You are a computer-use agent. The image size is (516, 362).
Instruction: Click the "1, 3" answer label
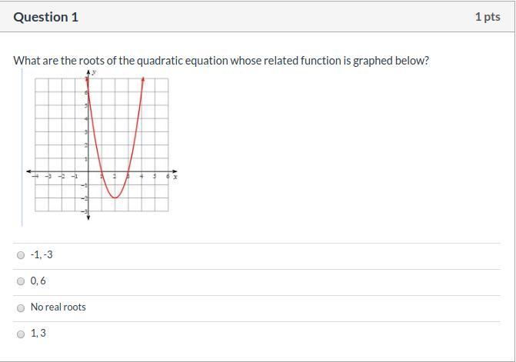pyautogui.click(x=38, y=334)
